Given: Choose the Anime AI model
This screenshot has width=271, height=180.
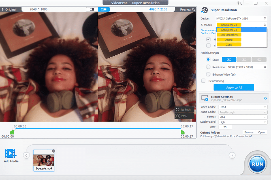Looking at the screenshot, I should (229, 40).
